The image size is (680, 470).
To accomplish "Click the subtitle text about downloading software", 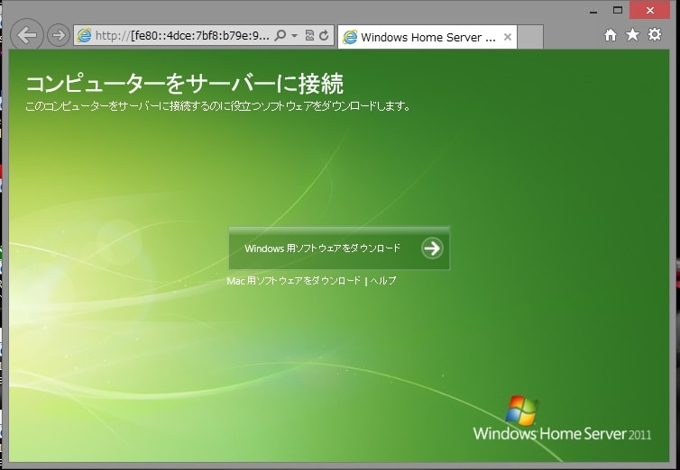I will pyautogui.click(x=217, y=106).
